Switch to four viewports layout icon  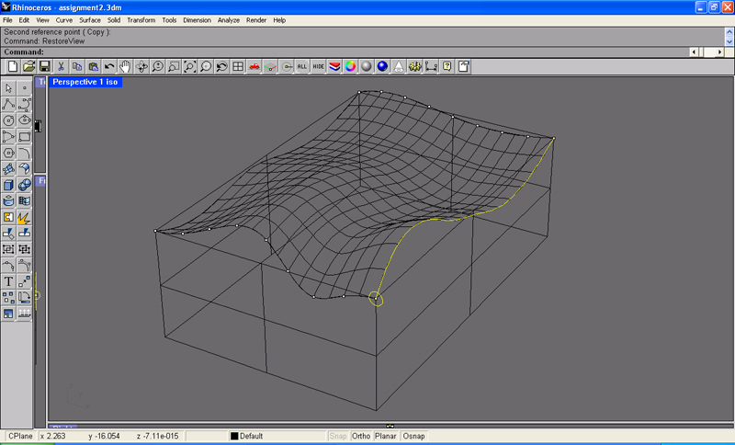click(238, 66)
